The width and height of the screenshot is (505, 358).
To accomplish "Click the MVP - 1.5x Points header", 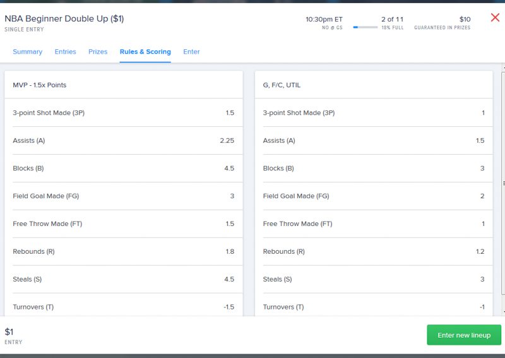I will click(40, 85).
